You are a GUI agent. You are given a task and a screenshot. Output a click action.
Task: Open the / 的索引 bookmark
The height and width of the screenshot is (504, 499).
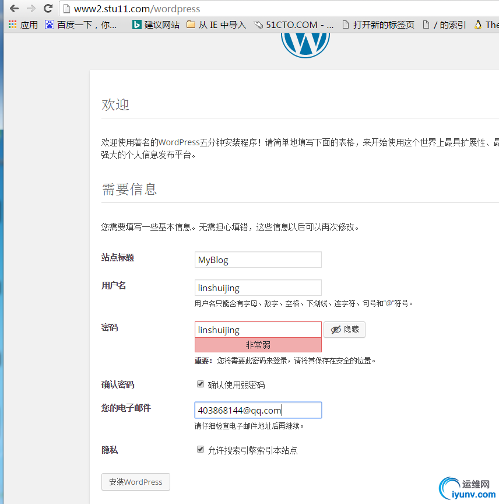444,24
